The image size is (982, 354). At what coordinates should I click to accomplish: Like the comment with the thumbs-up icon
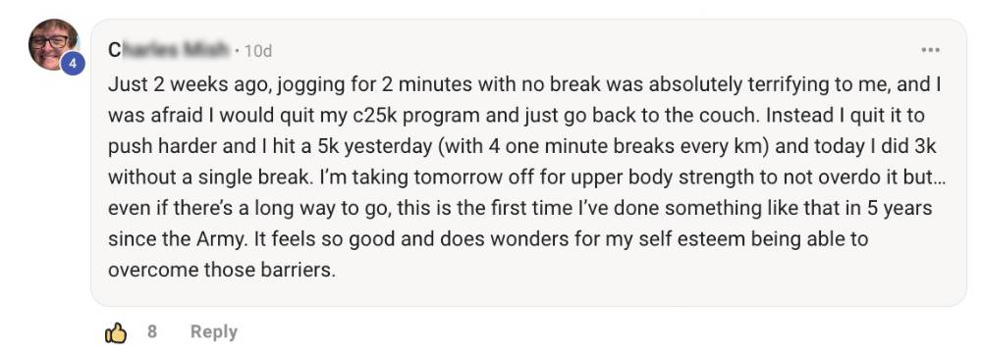click(x=116, y=332)
